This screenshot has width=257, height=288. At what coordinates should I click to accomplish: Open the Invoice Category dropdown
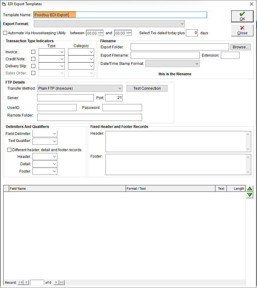(81, 52)
